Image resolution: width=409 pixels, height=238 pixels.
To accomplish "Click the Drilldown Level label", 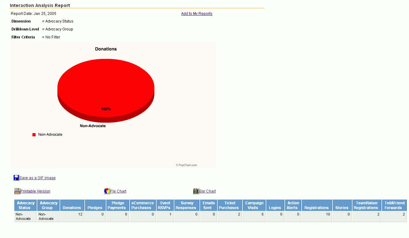I will [x=25, y=29].
